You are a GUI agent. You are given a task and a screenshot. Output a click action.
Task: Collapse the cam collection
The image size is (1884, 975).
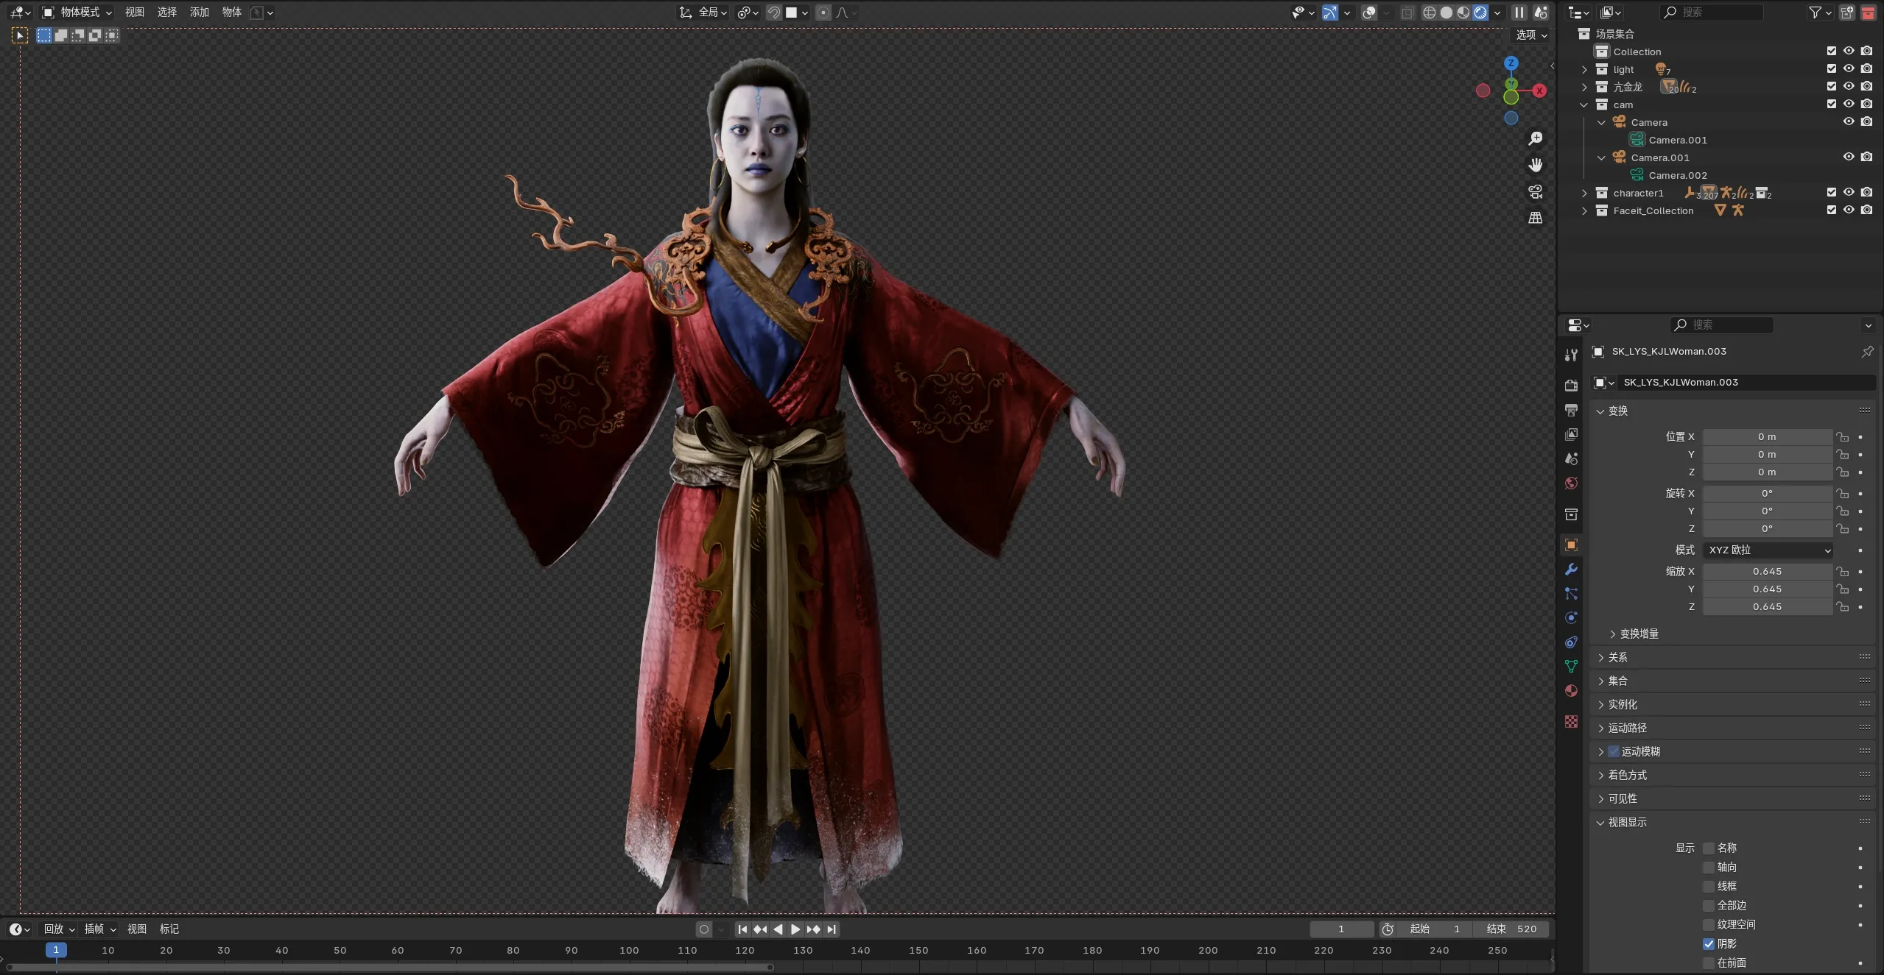tap(1584, 104)
